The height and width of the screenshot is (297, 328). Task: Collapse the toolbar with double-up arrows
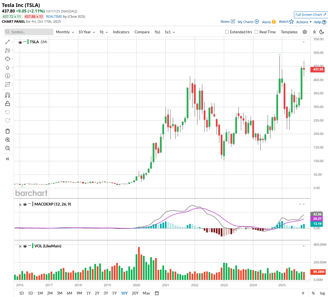(x=314, y=32)
